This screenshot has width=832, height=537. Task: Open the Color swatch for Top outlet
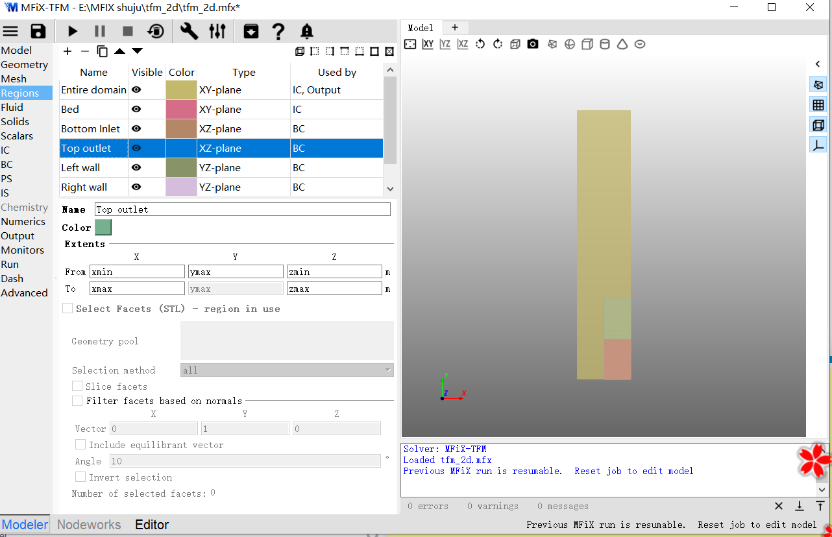point(103,228)
